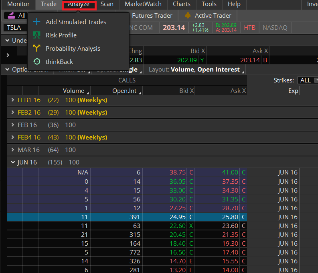Sort by the Volume column header
Image resolution: width=318 pixels, height=273 pixels.
pyautogui.click(x=74, y=91)
